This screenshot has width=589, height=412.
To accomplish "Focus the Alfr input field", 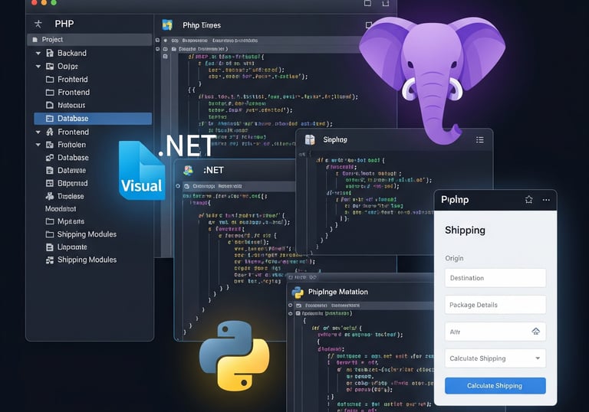I will 495,332.
